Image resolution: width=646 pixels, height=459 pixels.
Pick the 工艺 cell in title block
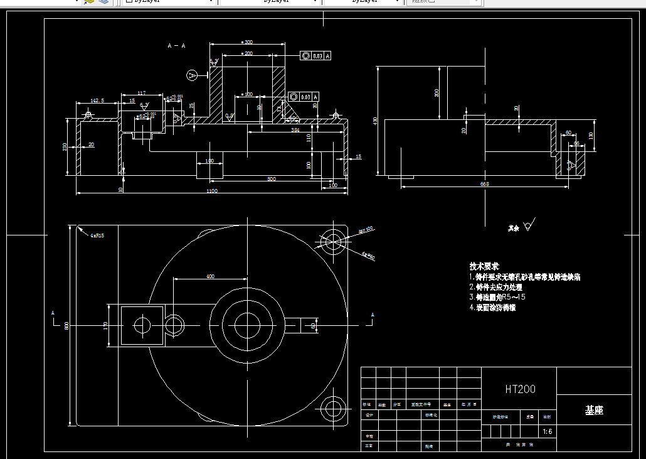tap(369, 446)
